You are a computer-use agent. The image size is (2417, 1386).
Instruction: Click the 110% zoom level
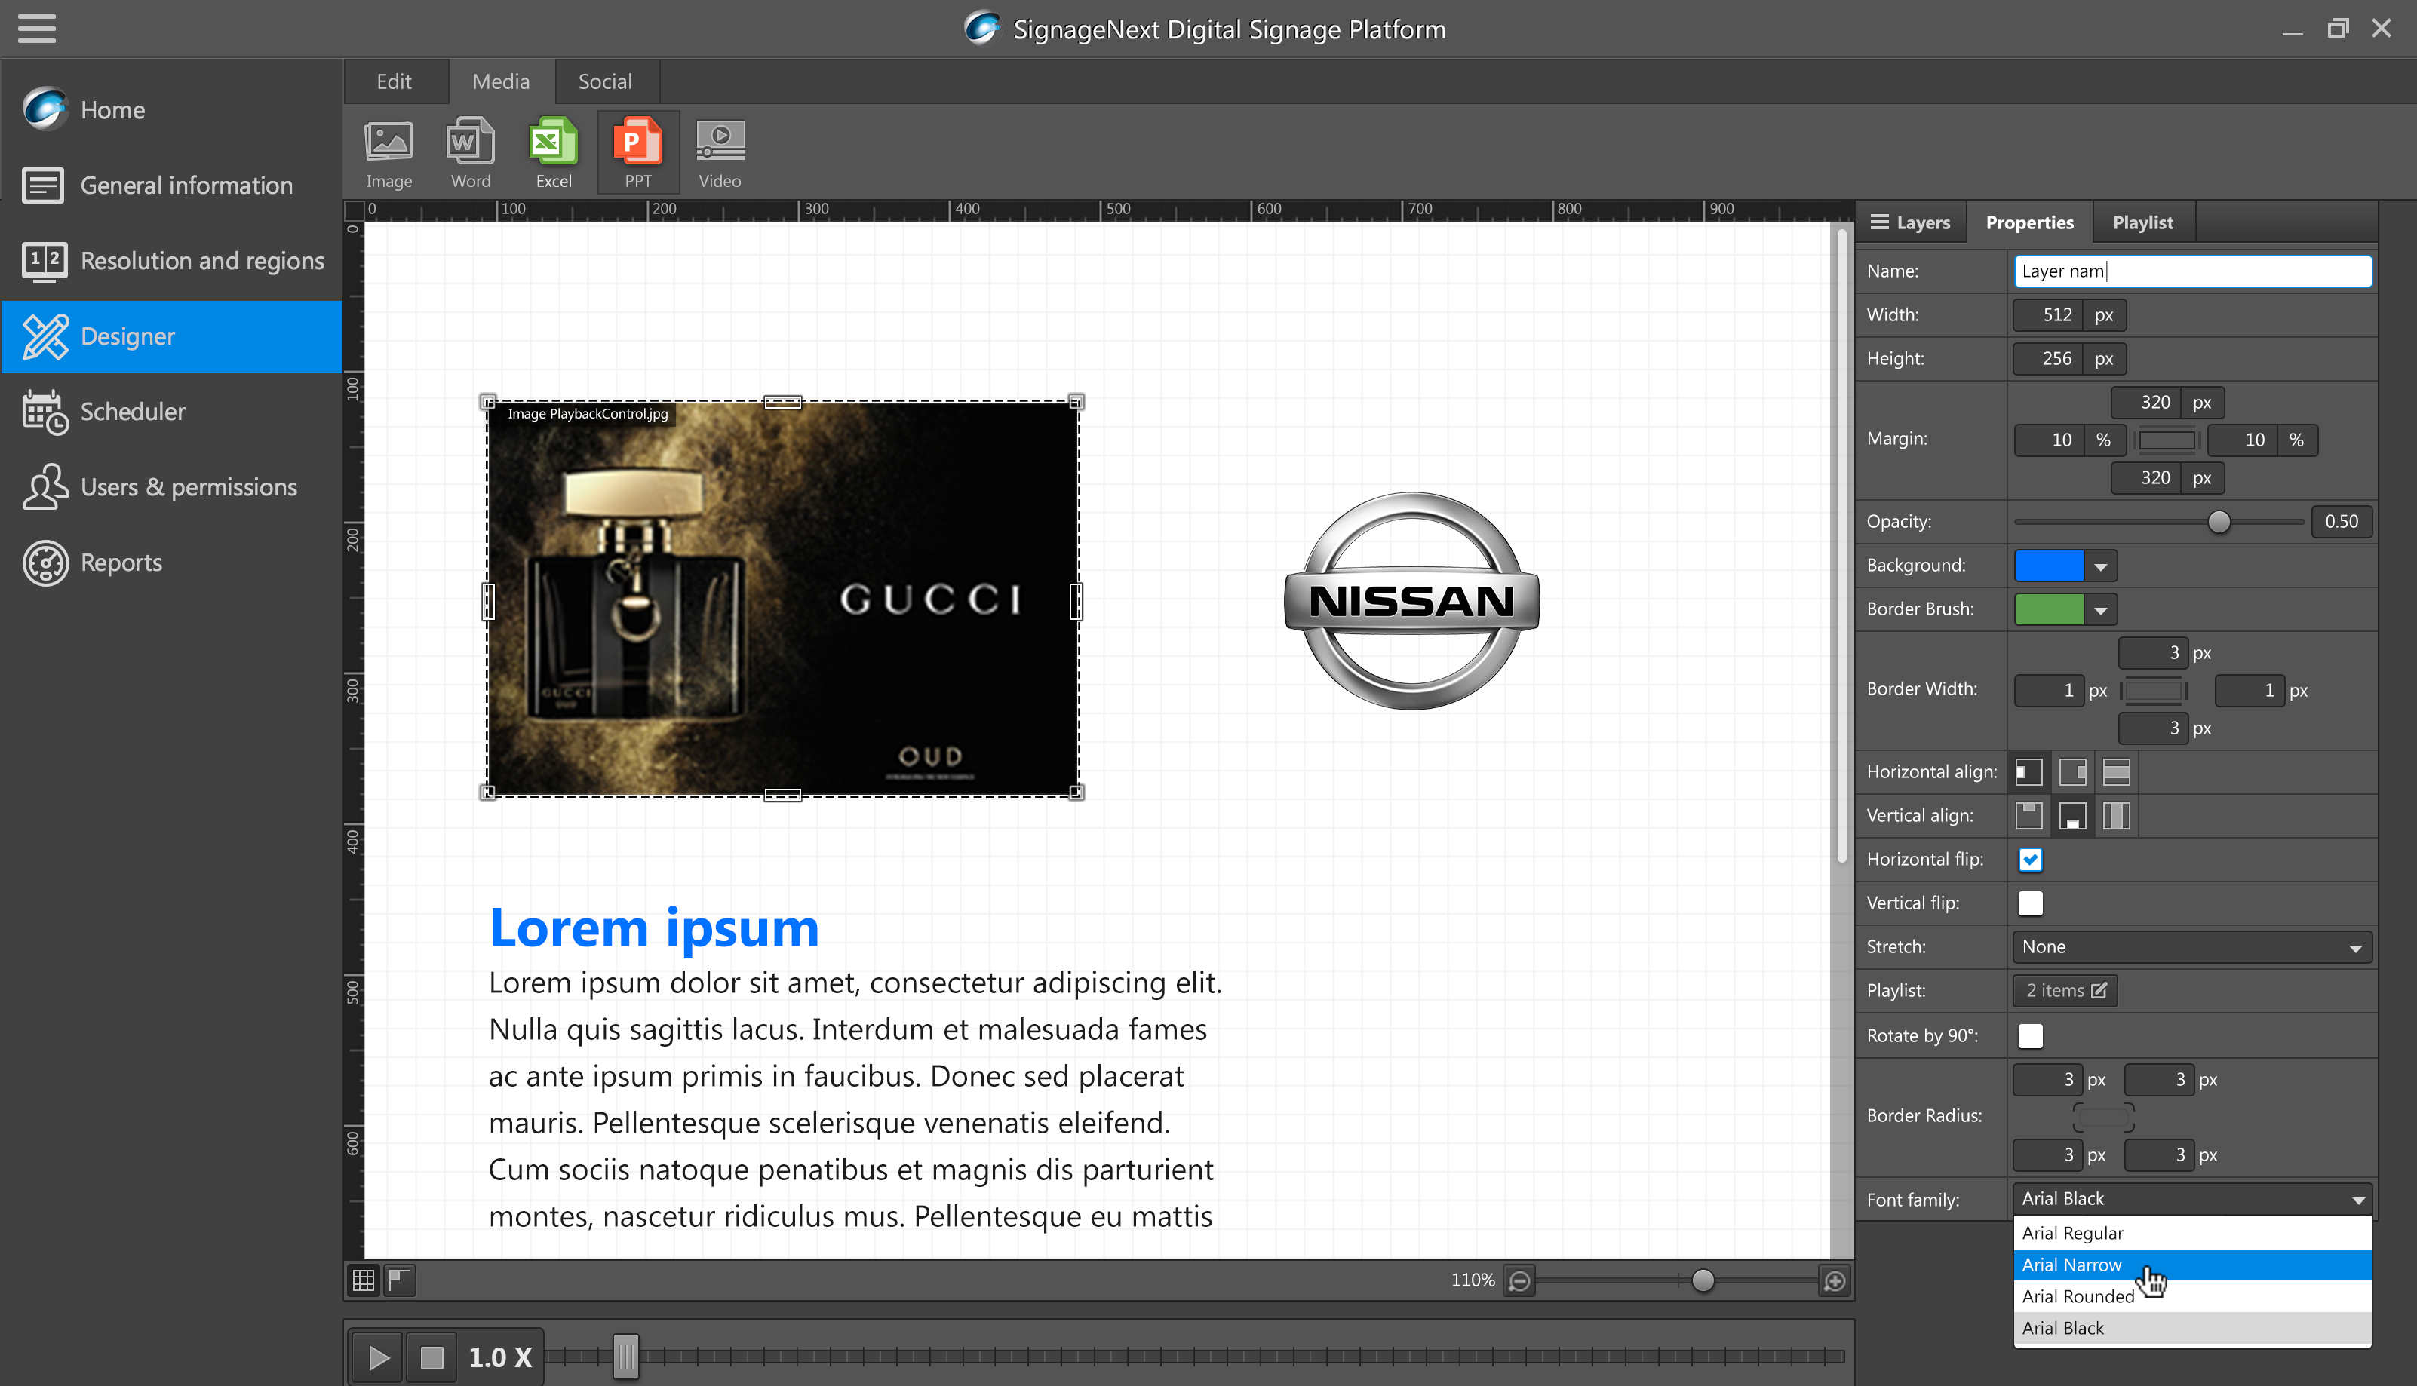(1473, 1280)
